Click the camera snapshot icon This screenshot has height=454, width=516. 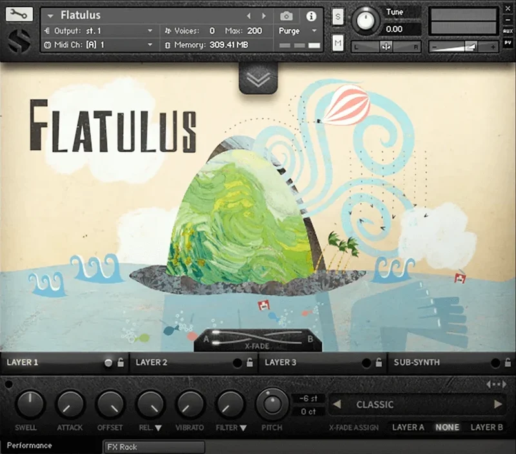point(286,15)
